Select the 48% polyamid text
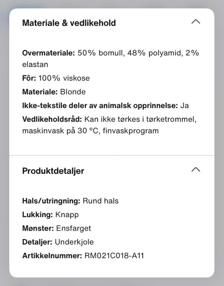The width and height of the screenshot is (224, 286). 147,53
